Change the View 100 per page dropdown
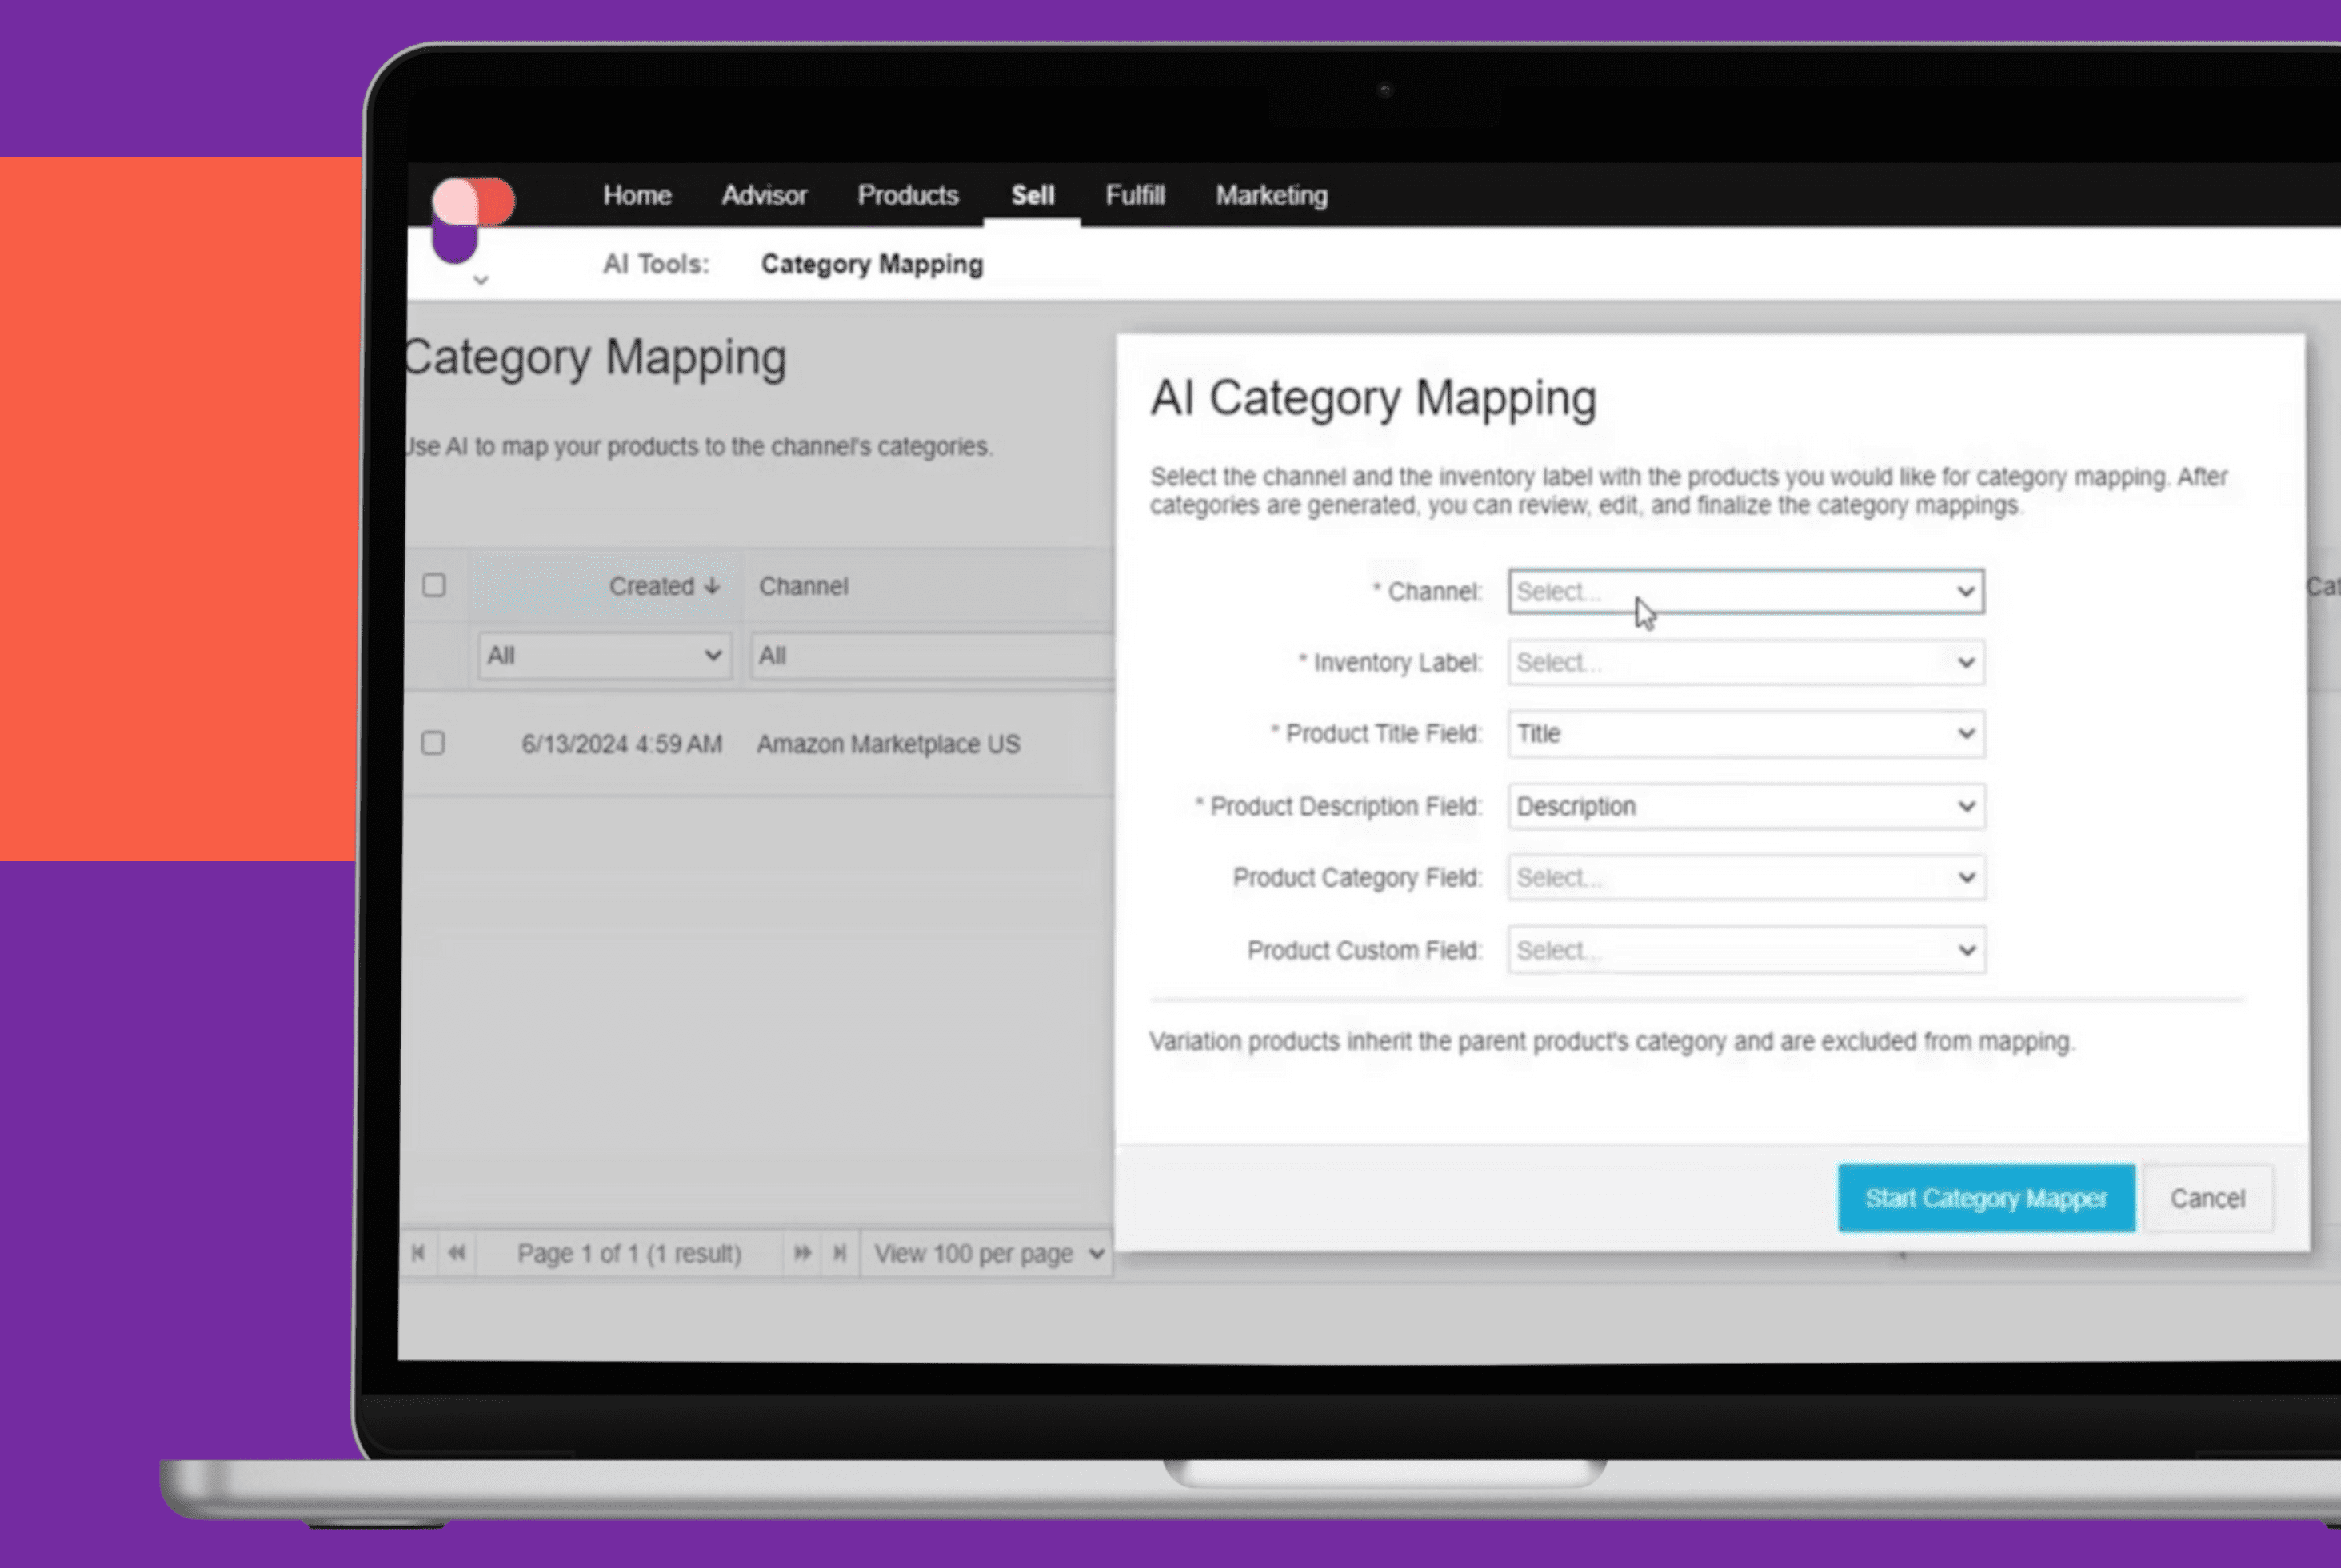The image size is (2341, 1568). click(x=988, y=1253)
